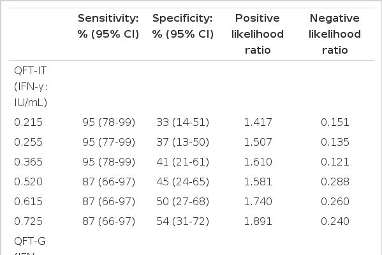Click negative likelihood ratio 0.288

tap(335, 182)
